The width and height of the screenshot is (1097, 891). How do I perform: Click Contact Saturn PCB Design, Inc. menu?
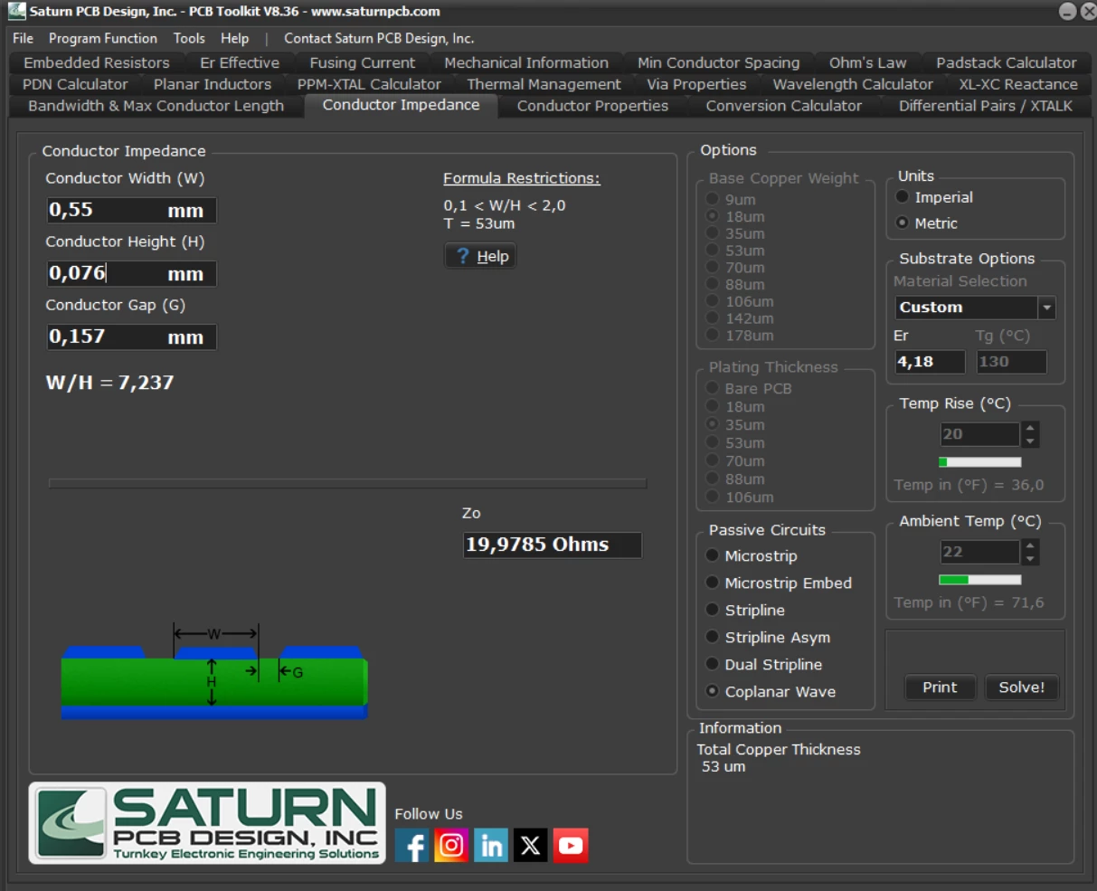(x=379, y=38)
